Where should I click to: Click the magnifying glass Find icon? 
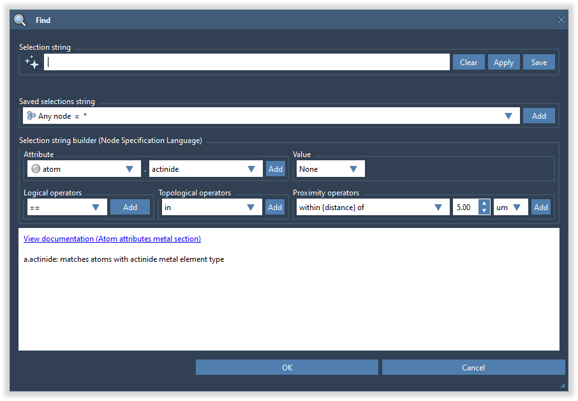click(x=18, y=19)
